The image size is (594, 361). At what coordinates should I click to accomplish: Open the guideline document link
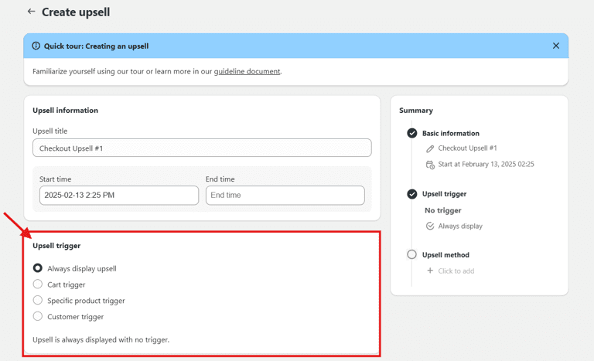point(247,71)
